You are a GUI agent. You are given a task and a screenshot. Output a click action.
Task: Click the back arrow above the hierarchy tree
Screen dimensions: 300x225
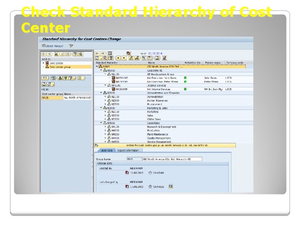(97, 53)
